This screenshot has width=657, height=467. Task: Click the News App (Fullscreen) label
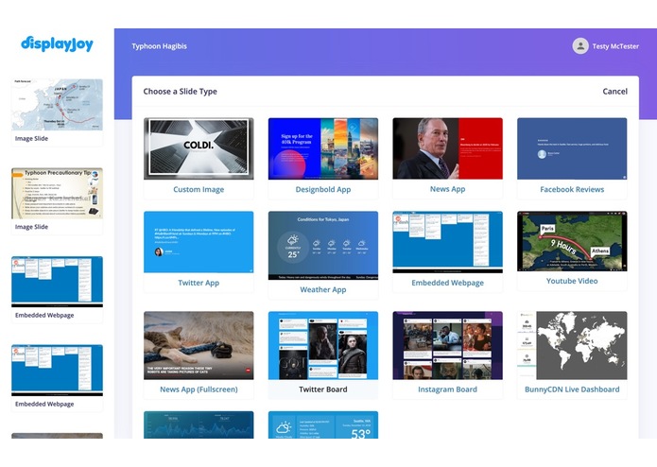199,389
